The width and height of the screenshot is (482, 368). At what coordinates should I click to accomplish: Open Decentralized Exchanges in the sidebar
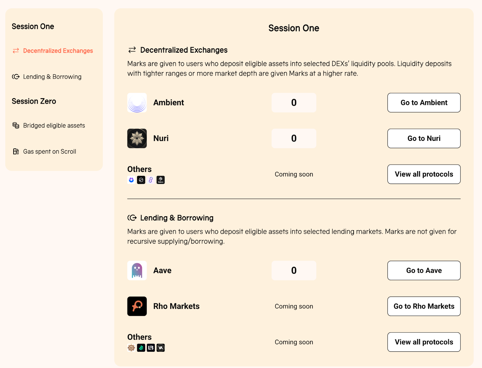tap(53, 51)
